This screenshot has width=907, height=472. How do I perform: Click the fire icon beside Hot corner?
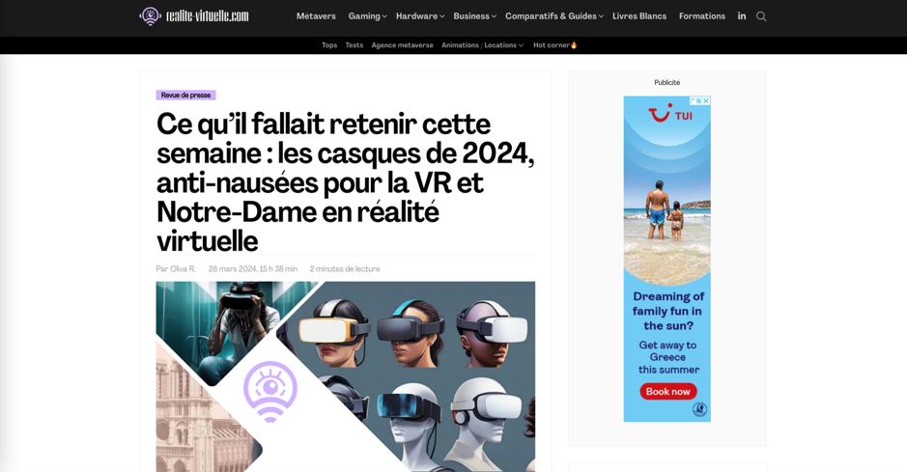click(574, 45)
